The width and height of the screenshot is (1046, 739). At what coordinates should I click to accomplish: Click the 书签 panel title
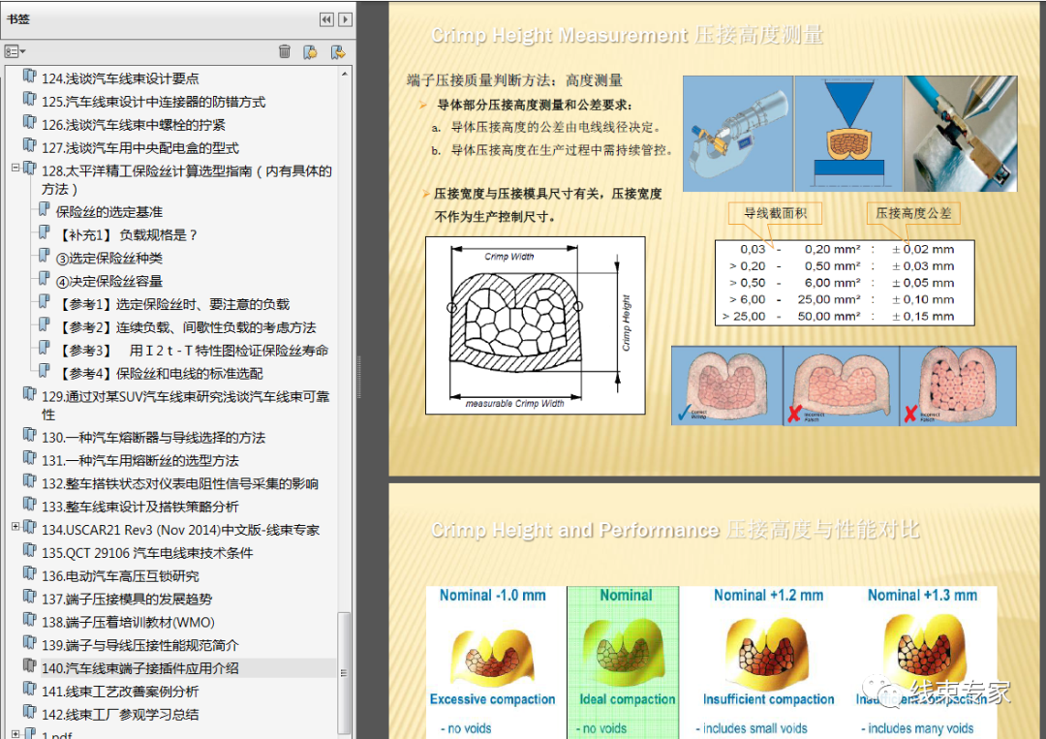click(18, 18)
